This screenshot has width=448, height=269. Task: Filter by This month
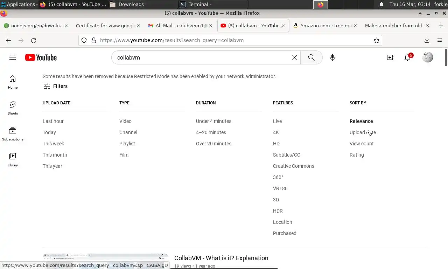click(55, 155)
